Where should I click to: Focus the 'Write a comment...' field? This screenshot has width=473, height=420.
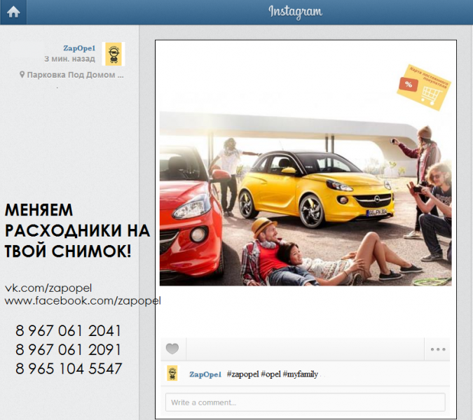point(306,402)
